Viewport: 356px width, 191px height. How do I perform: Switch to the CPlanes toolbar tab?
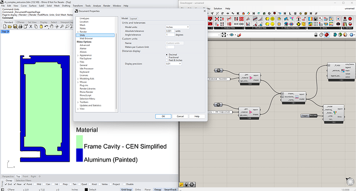click(x=21, y=22)
